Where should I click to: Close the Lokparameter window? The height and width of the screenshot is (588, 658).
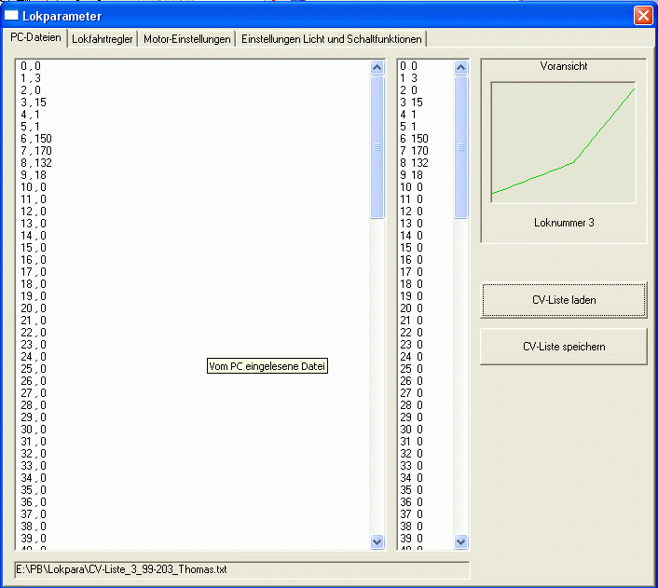click(x=642, y=16)
